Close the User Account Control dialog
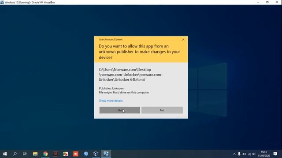The width and height of the screenshot is (282, 158). 183,39
